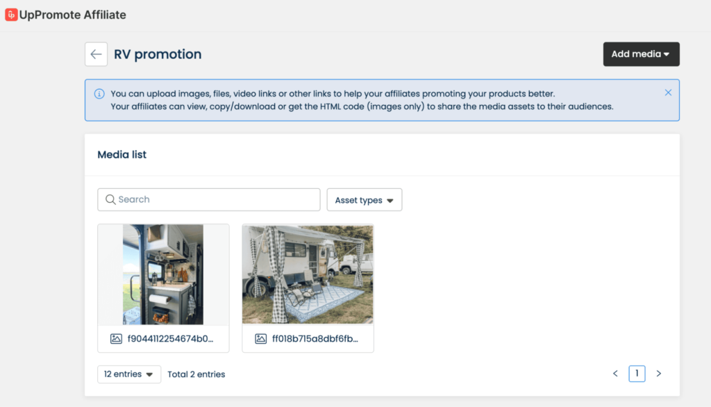Open the 12 entries per page dropdown
This screenshot has height=407, width=711.
tap(128, 374)
